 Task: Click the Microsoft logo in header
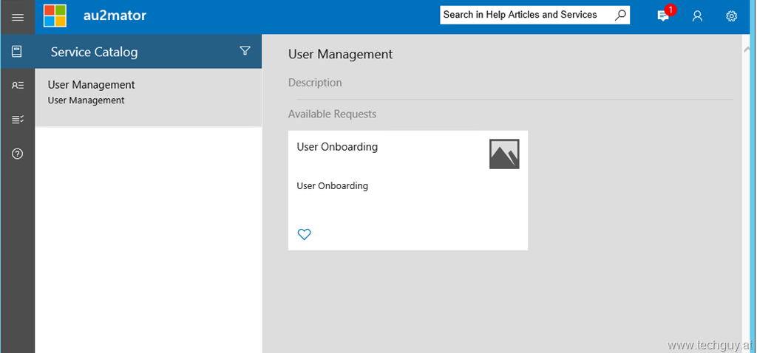[x=55, y=16]
